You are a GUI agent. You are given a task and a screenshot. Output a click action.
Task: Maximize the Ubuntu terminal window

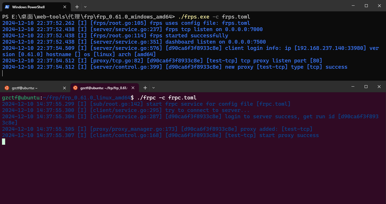tap(366, 87)
